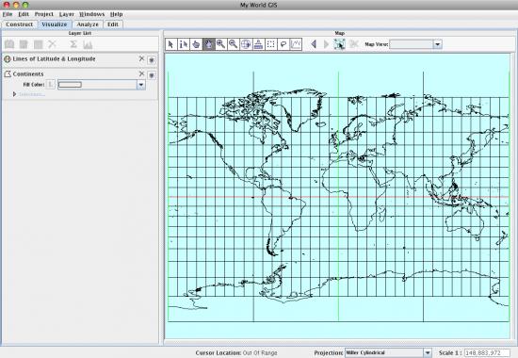Choose the Get Information tool
The width and height of the screenshot is (518, 358).
[x=184, y=44]
